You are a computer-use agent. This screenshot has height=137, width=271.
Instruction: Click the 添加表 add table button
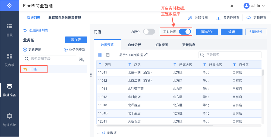click(x=76, y=40)
